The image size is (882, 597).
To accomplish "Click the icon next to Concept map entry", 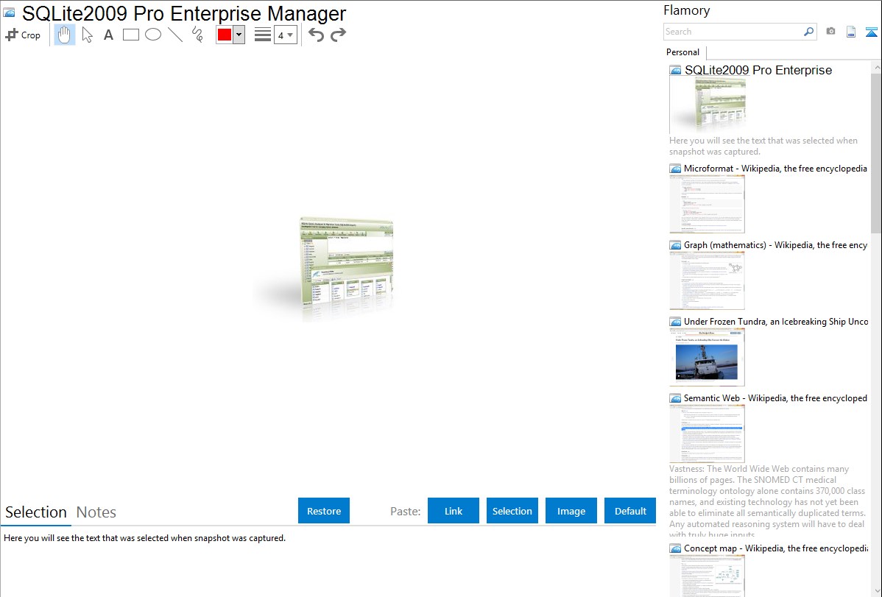I will tap(675, 548).
